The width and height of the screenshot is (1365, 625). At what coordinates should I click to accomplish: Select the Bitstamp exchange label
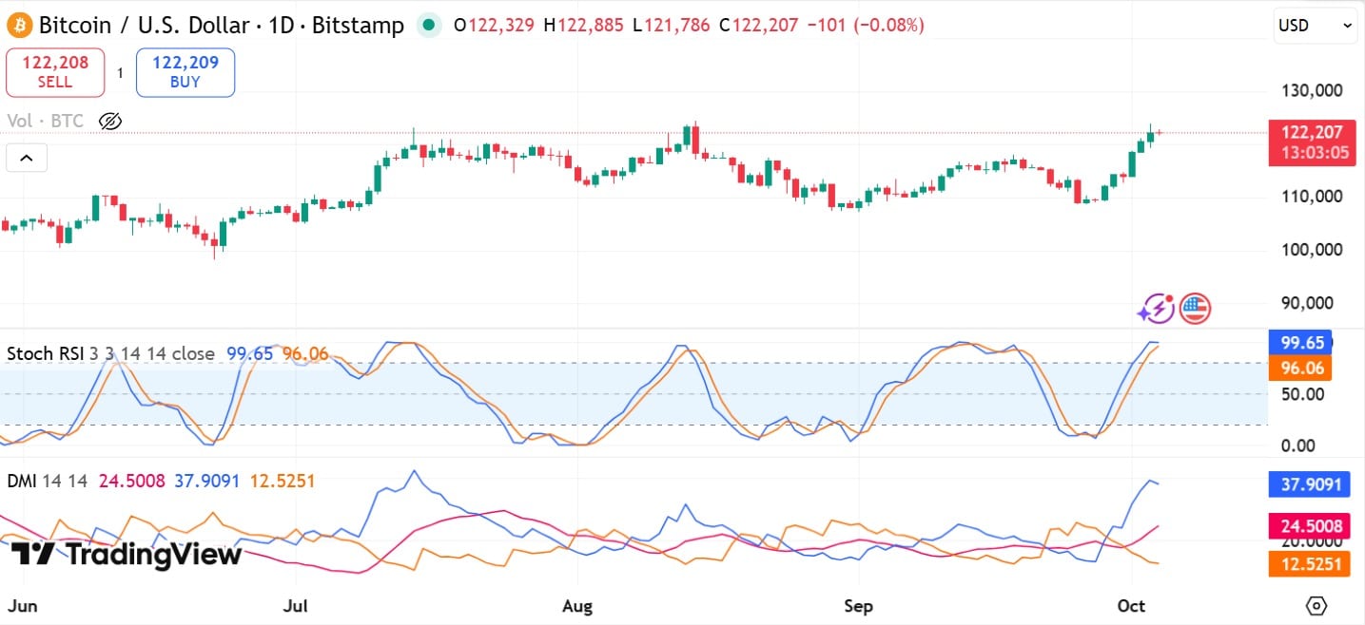[x=357, y=24]
